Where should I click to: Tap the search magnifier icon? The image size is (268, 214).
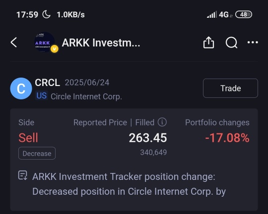pos(231,43)
